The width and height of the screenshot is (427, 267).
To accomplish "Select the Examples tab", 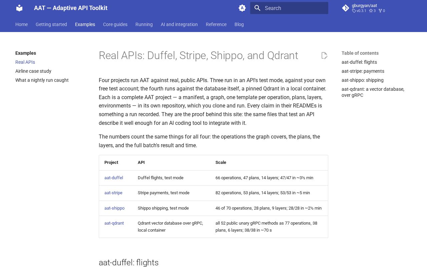I will 85,24.
